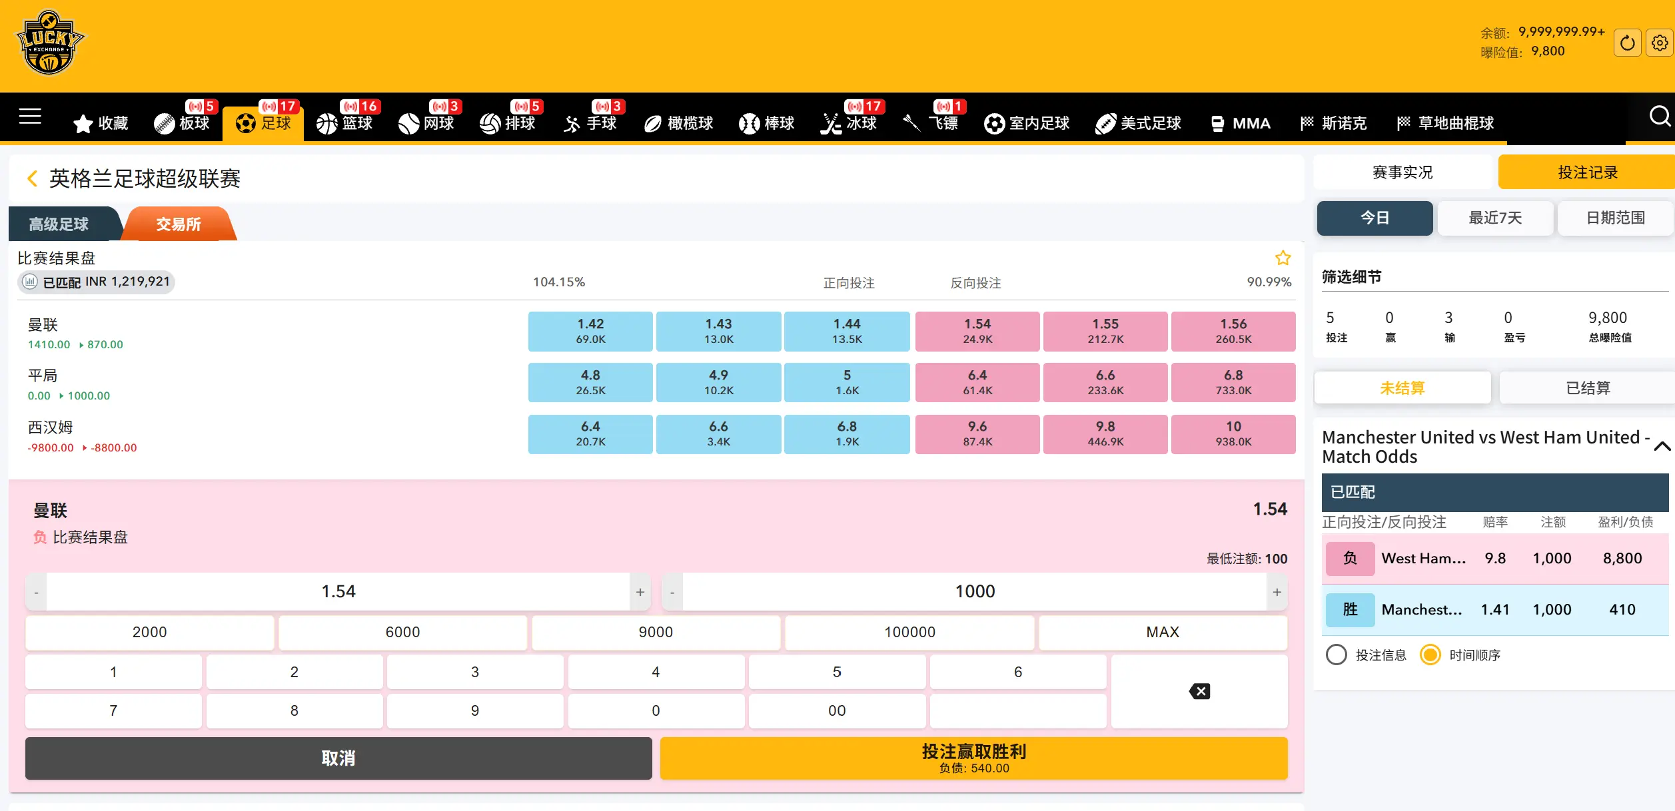Image resolution: width=1675 pixels, height=811 pixels.
Task: Select Darts (飞镖) sport
Action: point(931,123)
